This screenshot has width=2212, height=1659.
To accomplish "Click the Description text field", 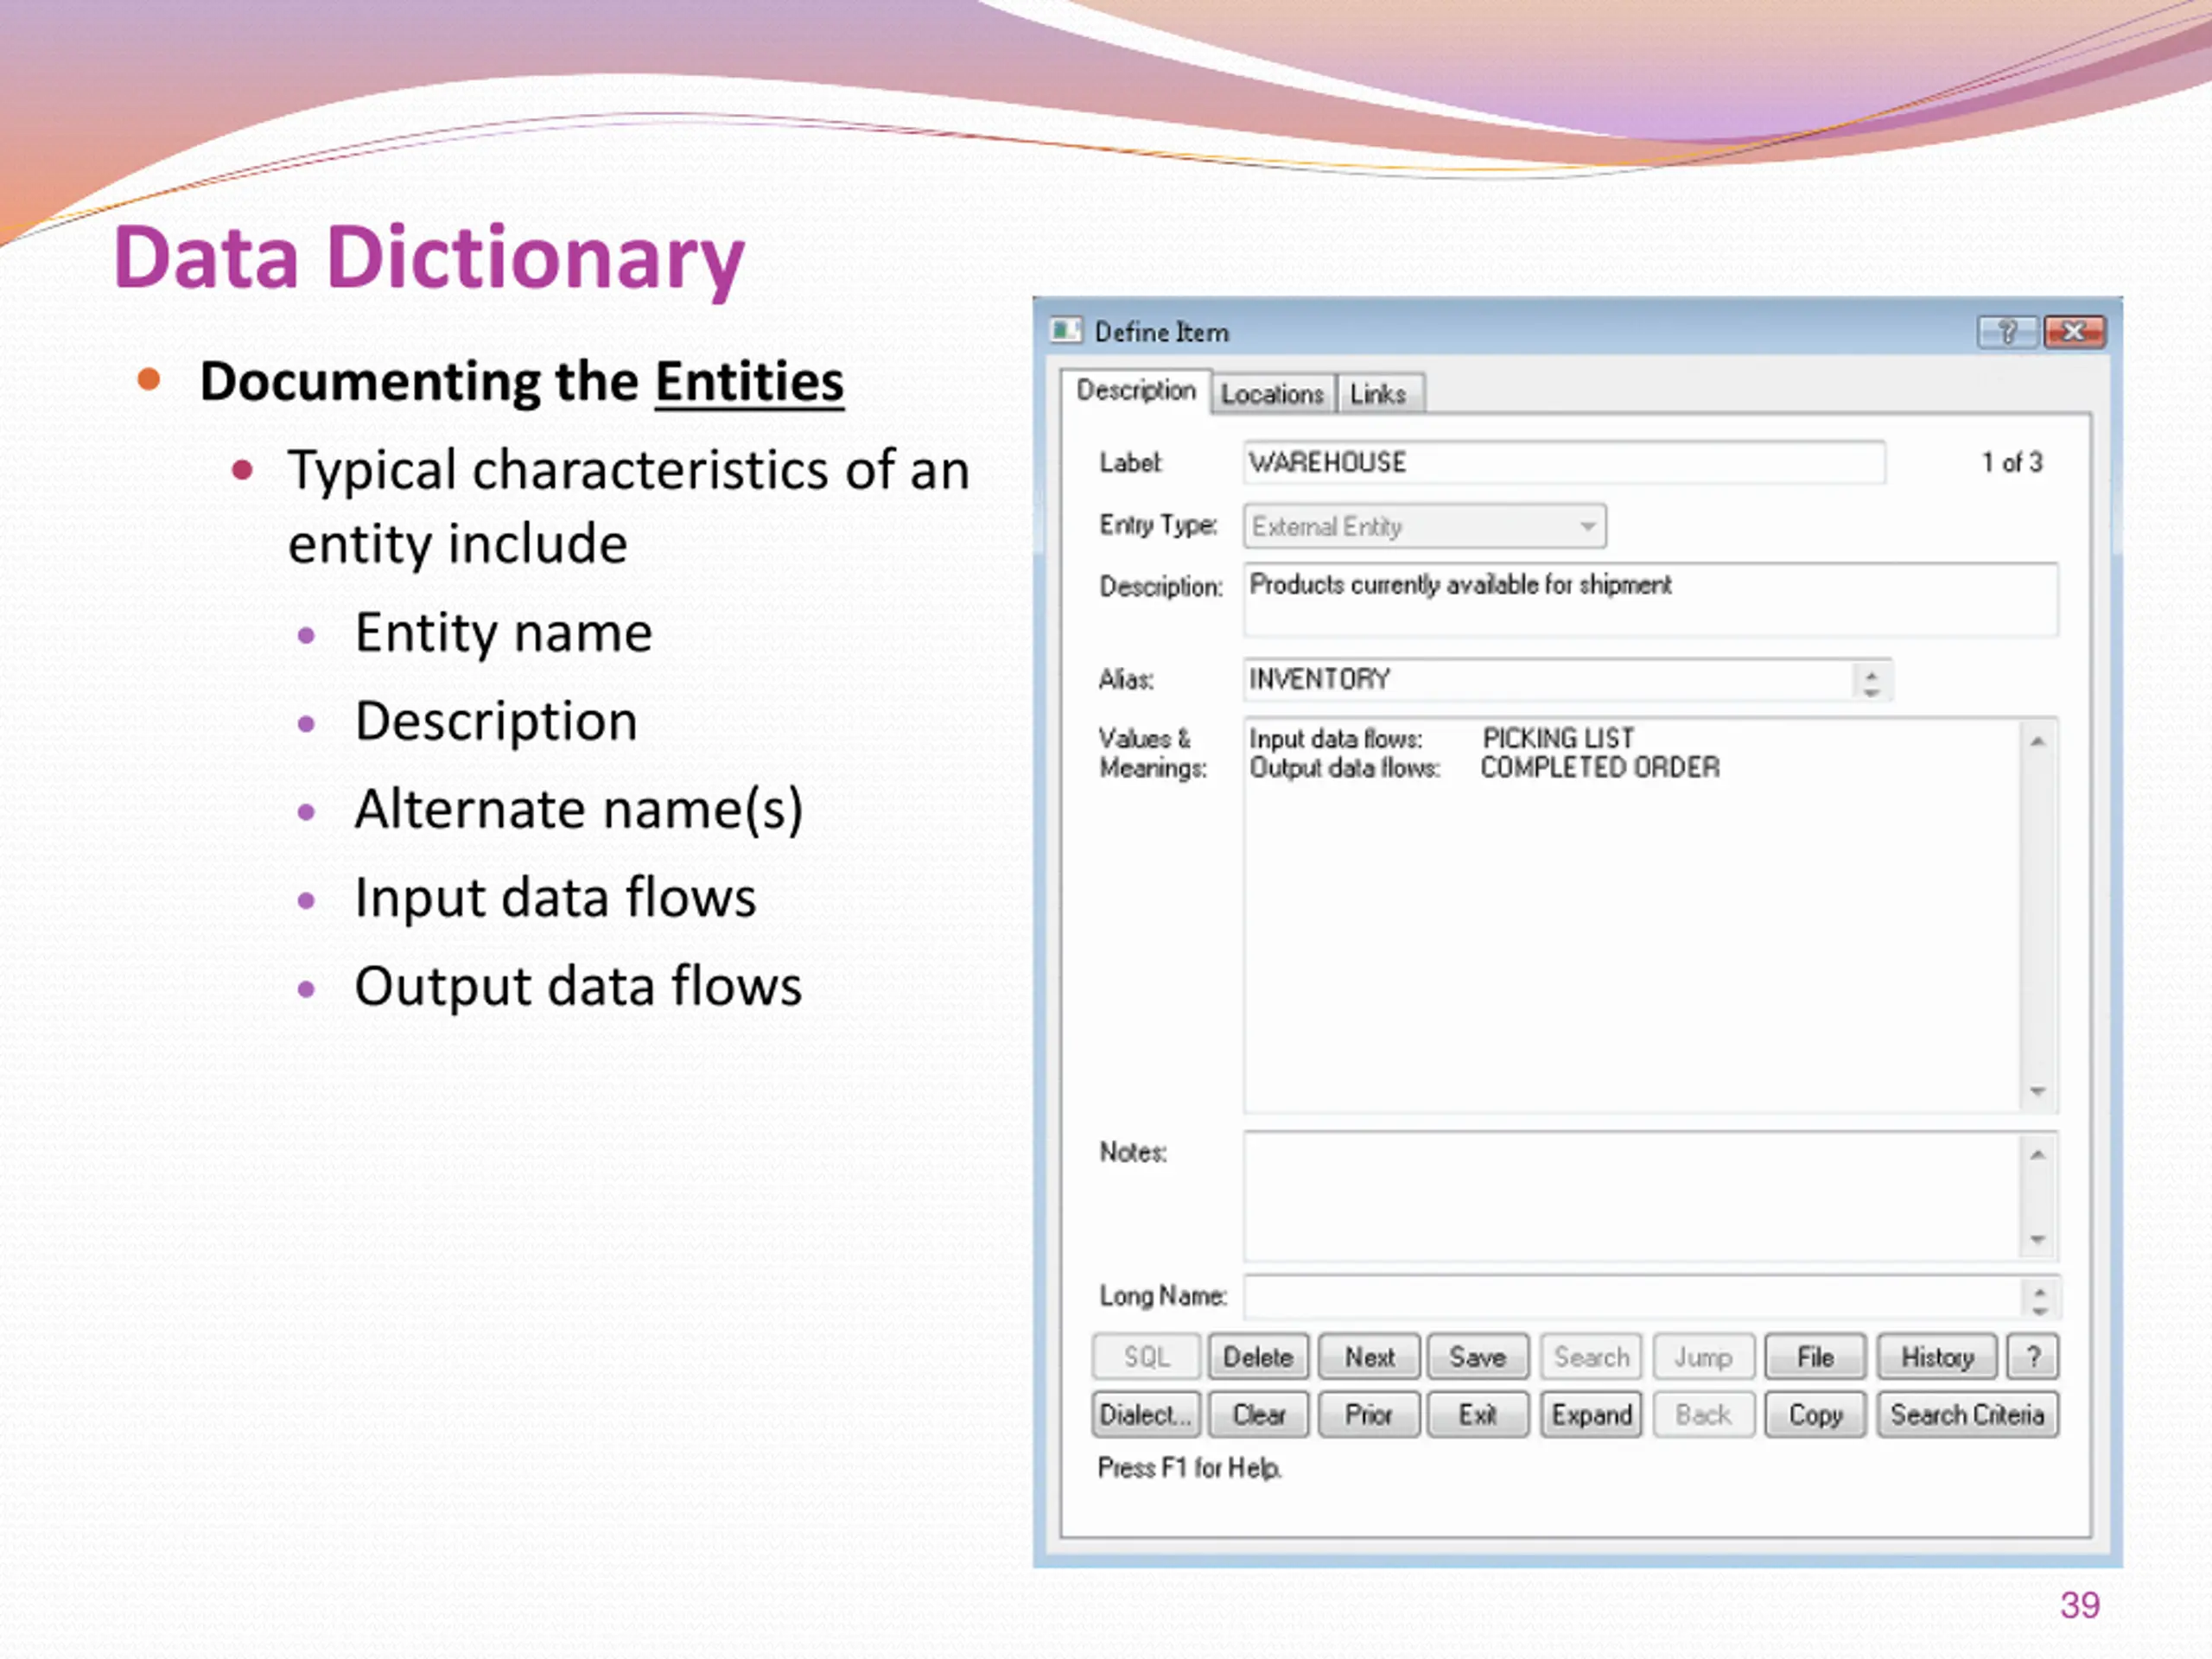I will (x=1650, y=599).
